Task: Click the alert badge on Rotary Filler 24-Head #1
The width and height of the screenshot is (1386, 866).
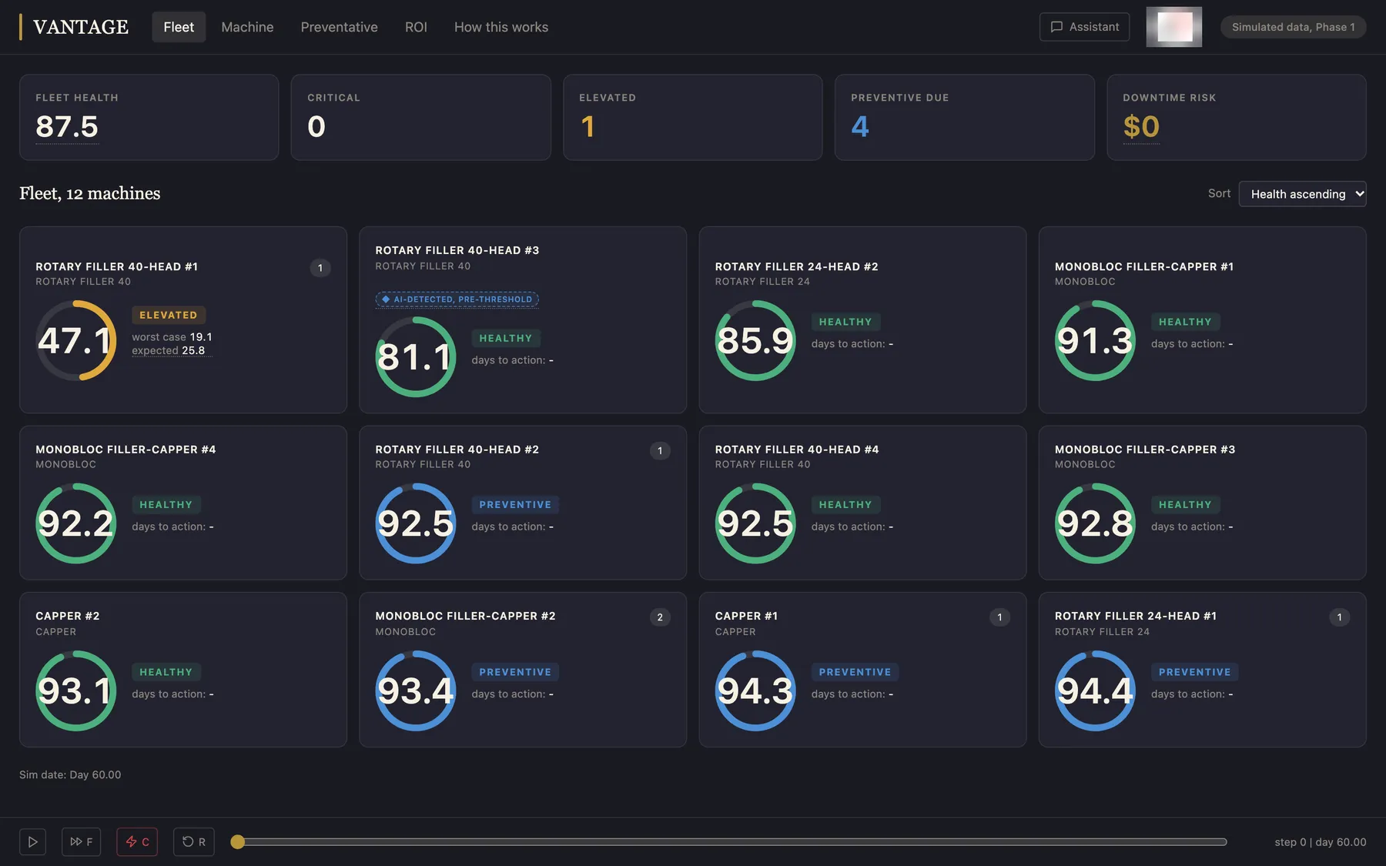Action: (1339, 617)
